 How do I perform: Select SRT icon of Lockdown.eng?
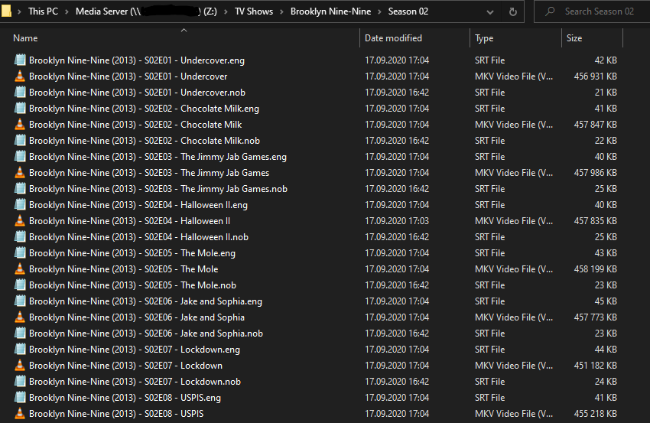[x=19, y=349]
